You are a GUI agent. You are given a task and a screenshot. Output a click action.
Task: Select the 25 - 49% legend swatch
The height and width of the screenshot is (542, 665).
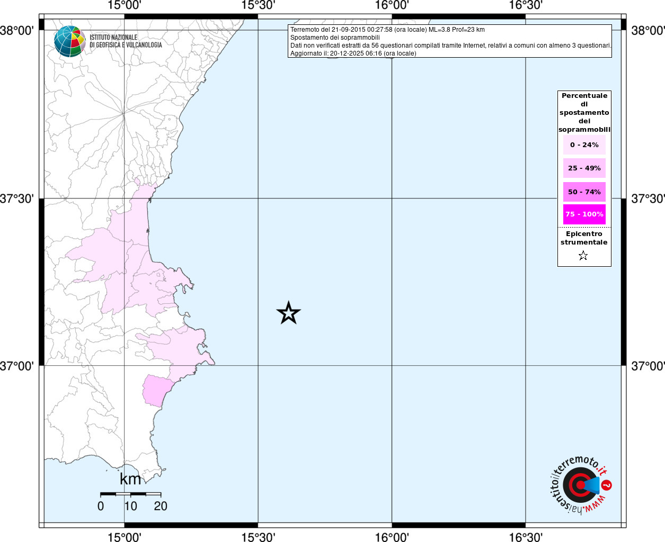(x=584, y=168)
